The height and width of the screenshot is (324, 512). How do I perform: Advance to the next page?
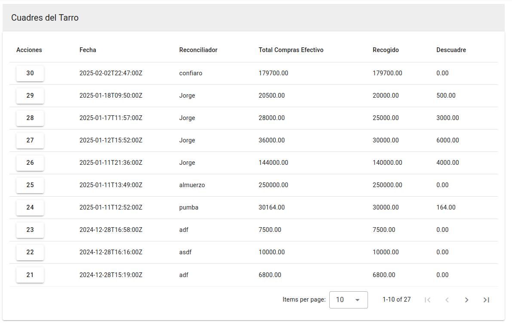click(466, 300)
